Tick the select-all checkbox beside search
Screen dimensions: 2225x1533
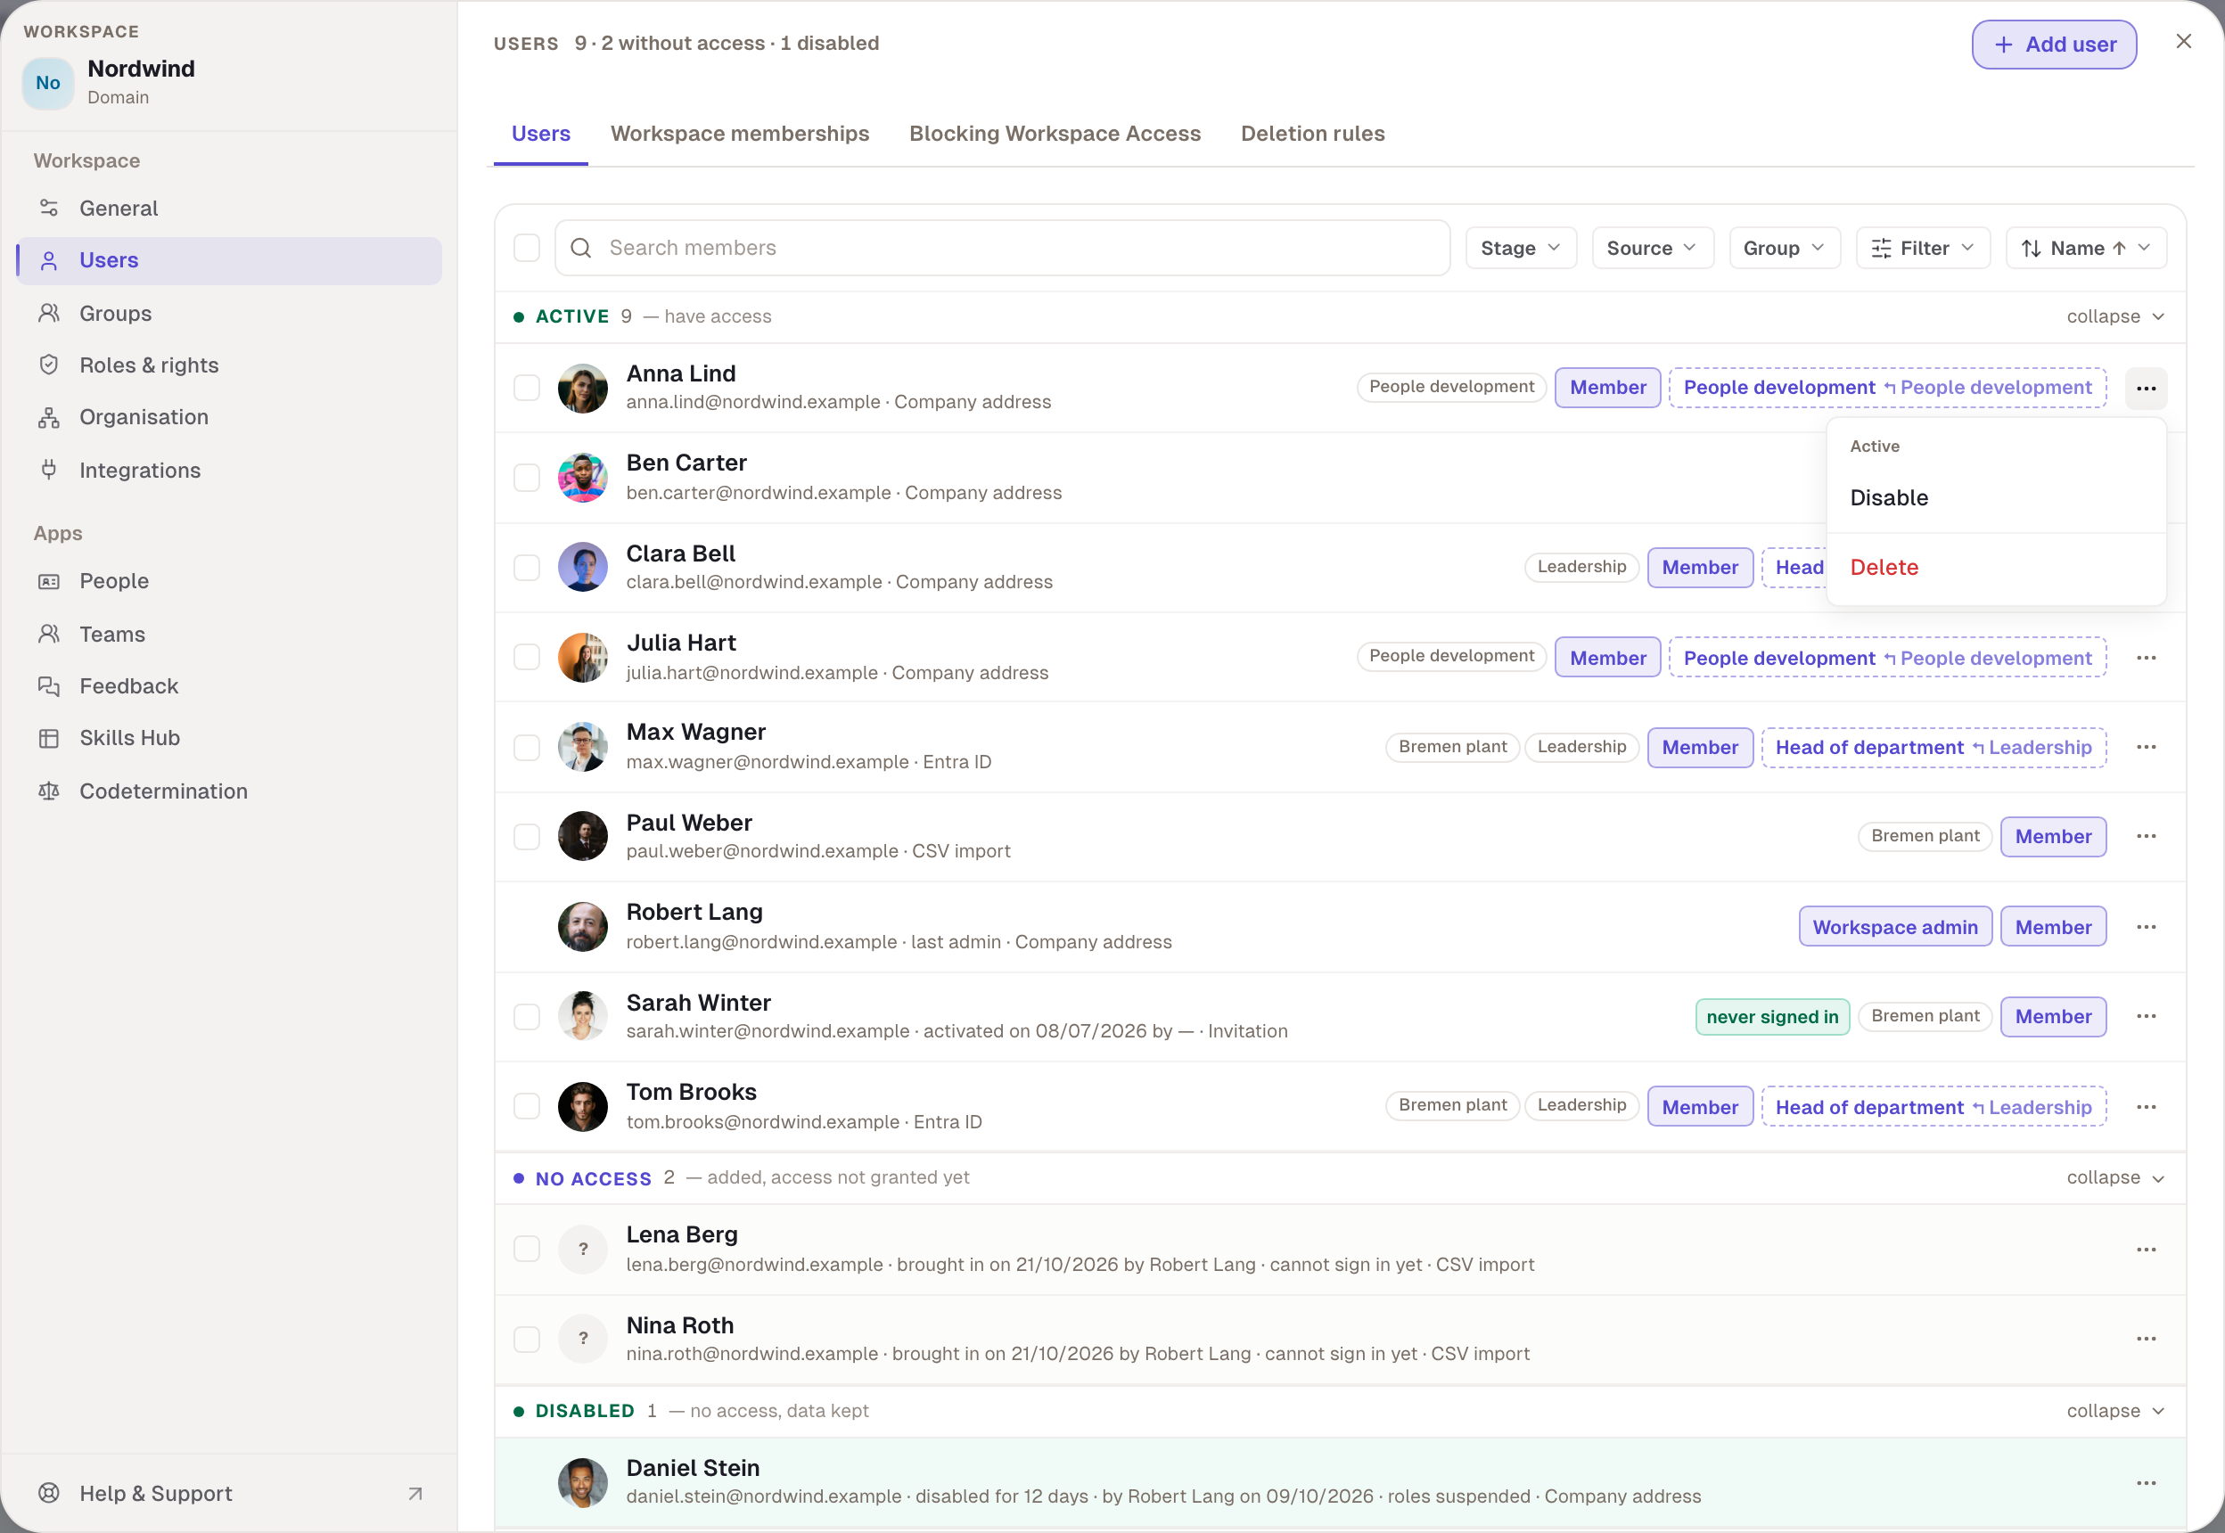point(527,248)
